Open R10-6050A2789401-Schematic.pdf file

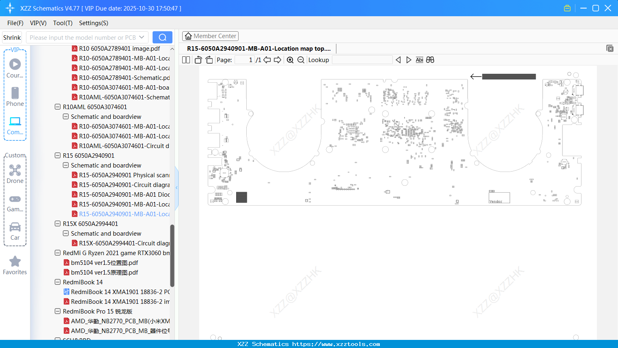[121, 78]
